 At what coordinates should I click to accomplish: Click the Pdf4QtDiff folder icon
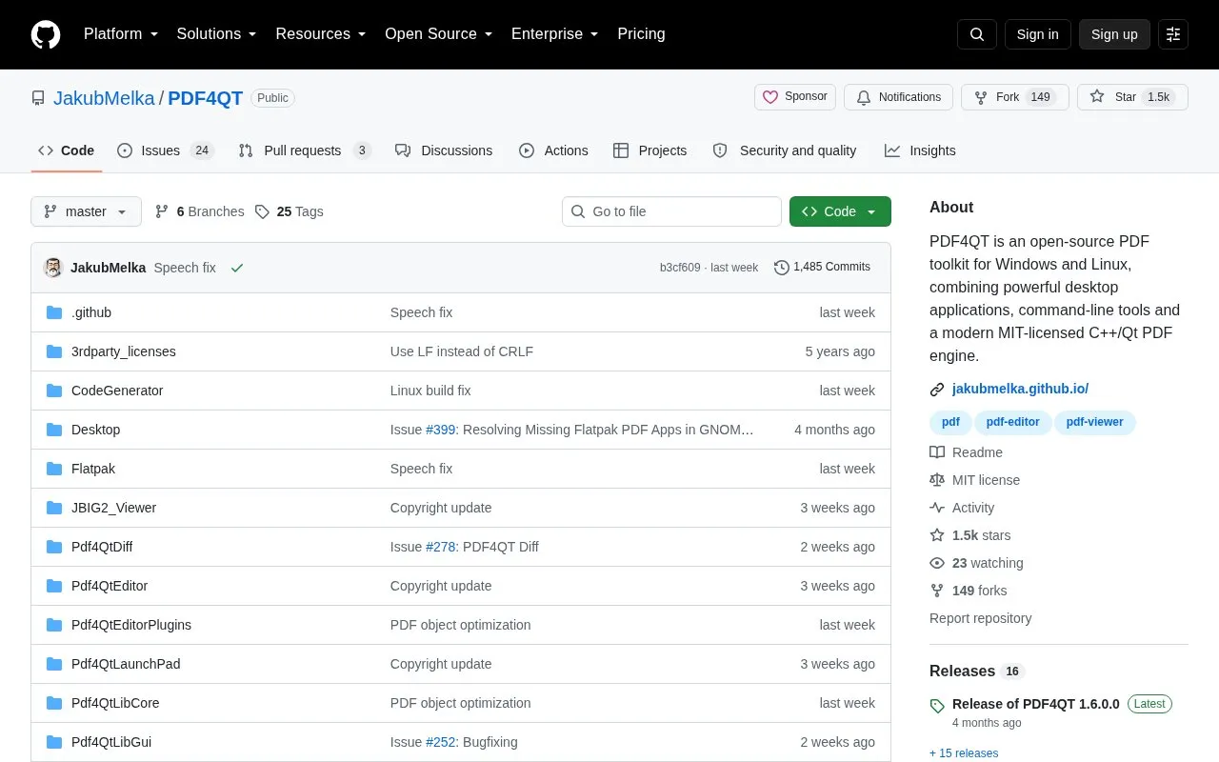pyautogui.click(x=54, y=547)
